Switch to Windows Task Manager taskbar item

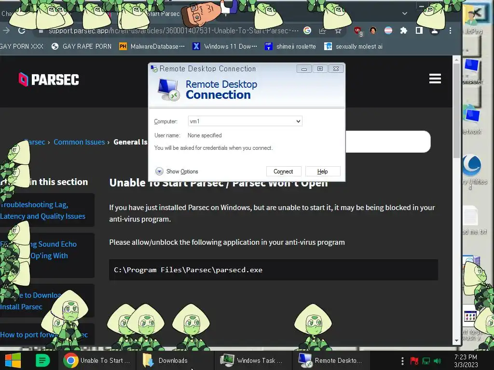pos(253,360)
